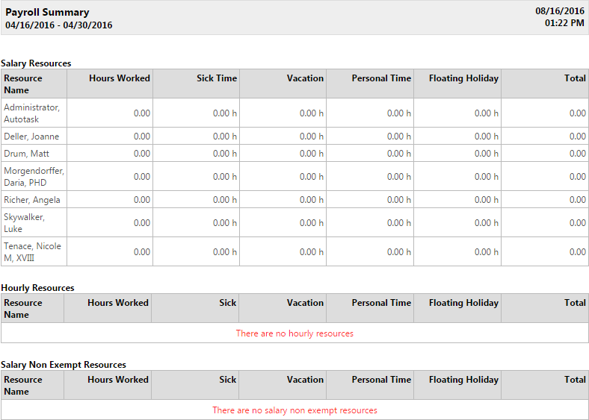The height and width of the screenshot is (420, 589).
Task: Click Floating Holiday header in Salary Non Exempt table
Action: click(x=463, y=380)
